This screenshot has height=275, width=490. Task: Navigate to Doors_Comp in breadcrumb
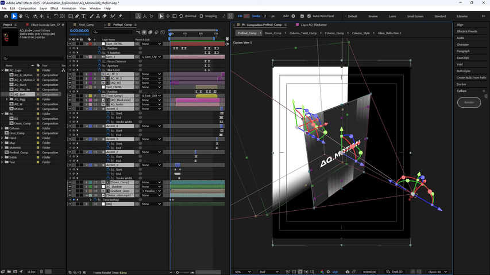pyautogui.click(x=273, y=33)
